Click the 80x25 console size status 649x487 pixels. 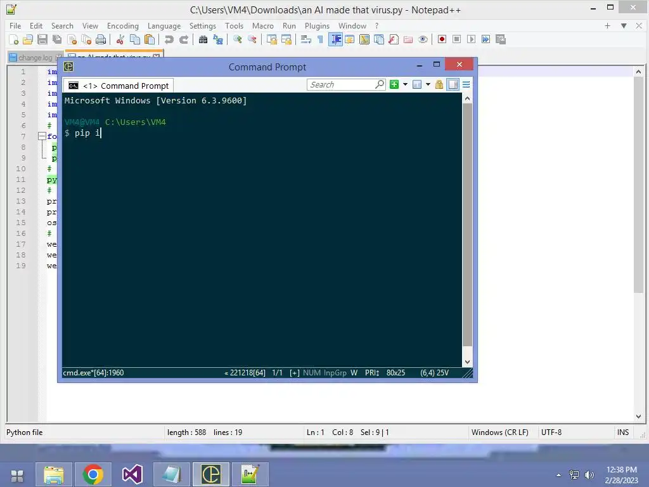click(395, 373)
